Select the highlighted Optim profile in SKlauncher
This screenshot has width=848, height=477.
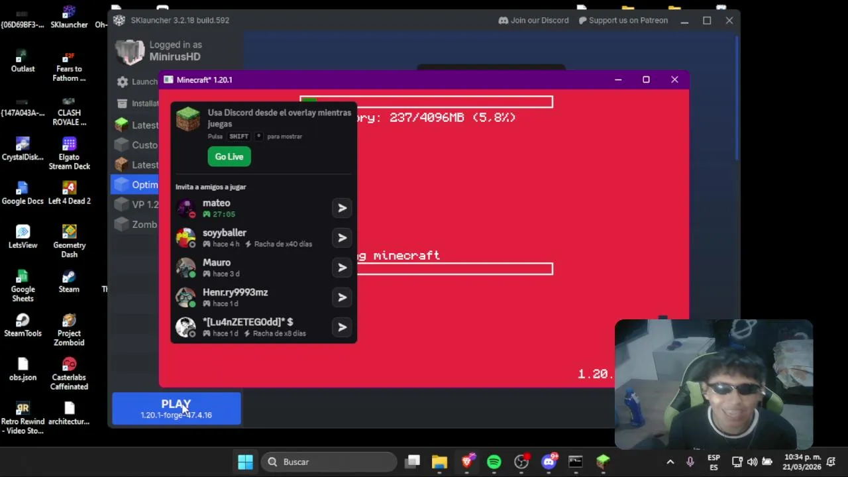click(136, 185)
